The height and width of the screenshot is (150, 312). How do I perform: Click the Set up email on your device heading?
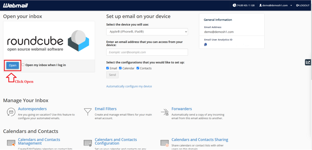138,16
